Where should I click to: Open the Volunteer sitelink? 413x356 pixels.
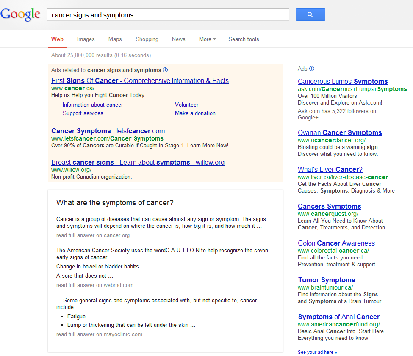tap(186, 105)
